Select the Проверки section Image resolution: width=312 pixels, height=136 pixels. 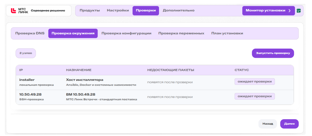pyautogui.click(x=146, y=11)
